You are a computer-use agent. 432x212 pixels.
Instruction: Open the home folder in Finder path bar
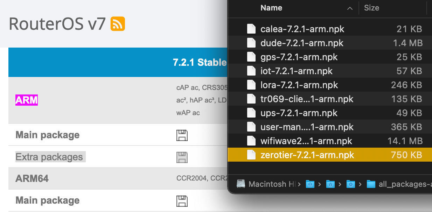tap(330, 184)
